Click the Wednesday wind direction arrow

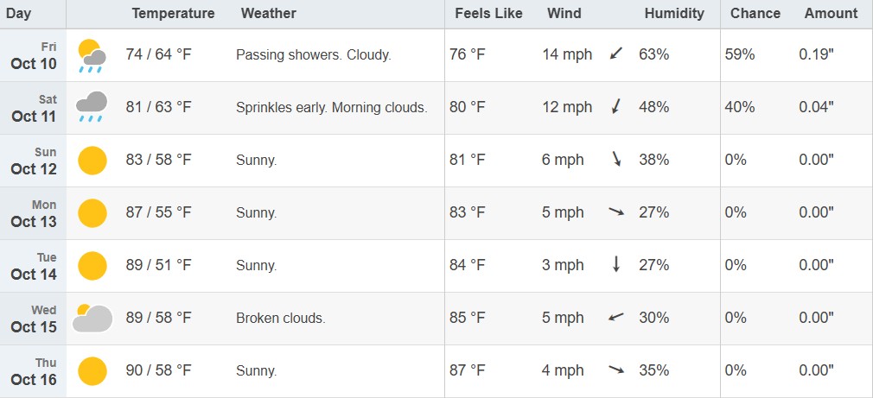pyautogui.click(x=616, y=318)
